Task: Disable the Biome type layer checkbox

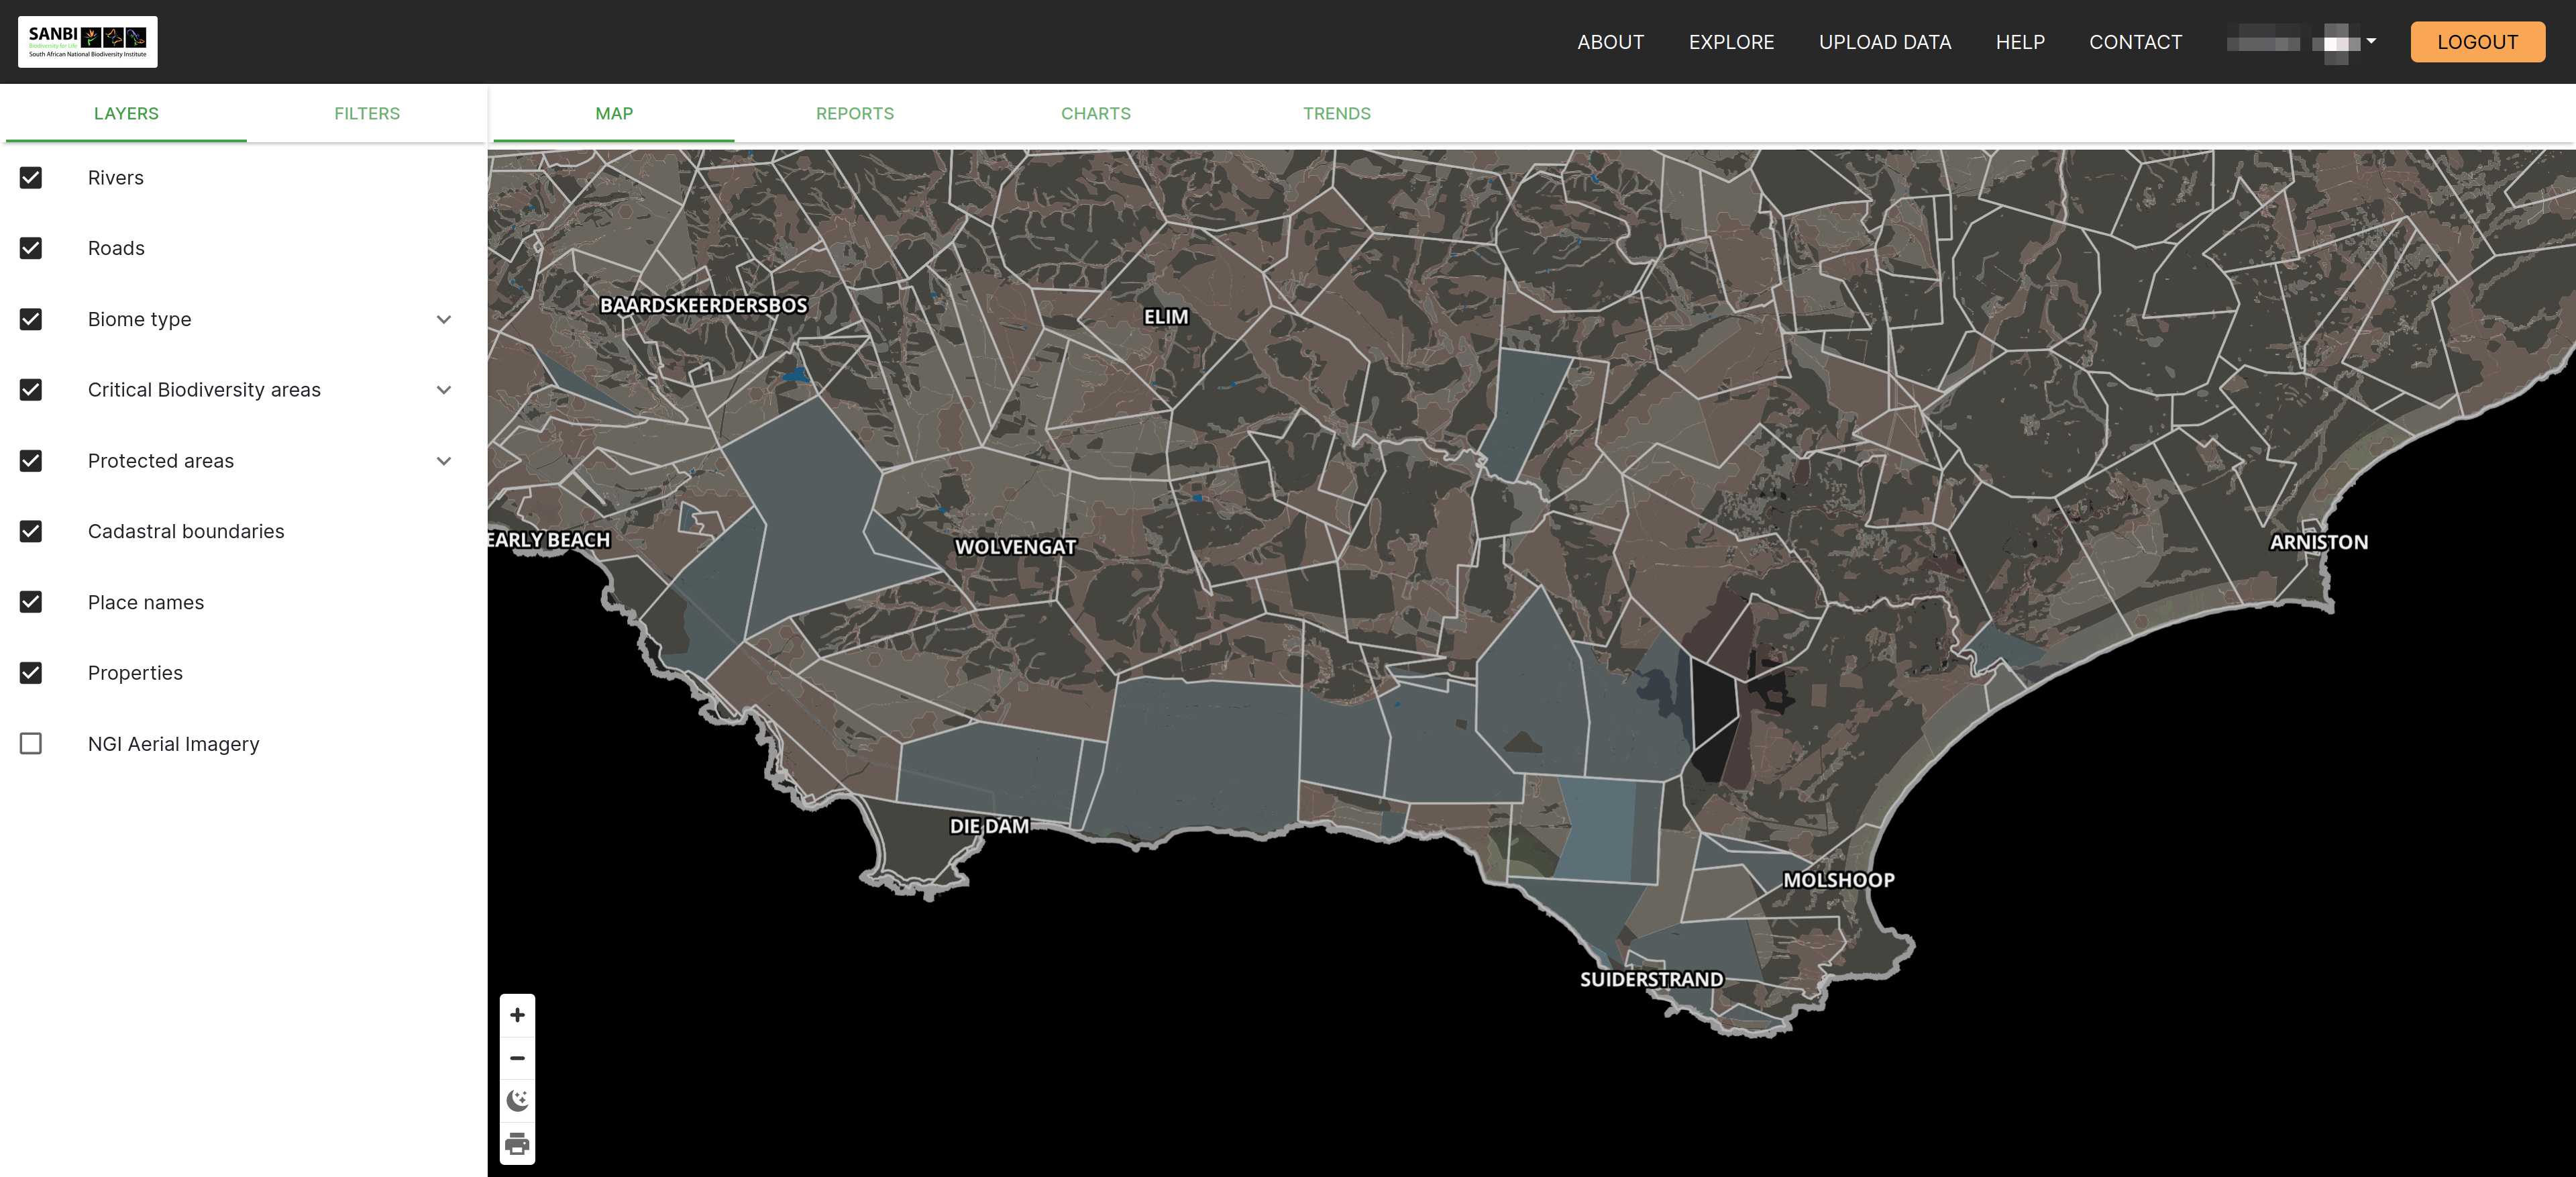Action: click(x=31, y=319)
